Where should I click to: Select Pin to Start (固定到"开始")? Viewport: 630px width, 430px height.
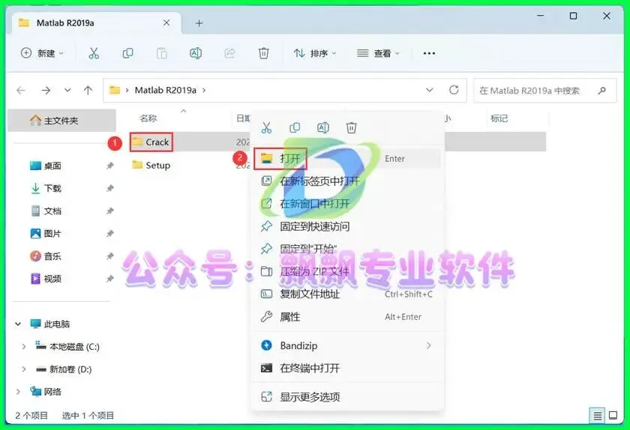347,249
